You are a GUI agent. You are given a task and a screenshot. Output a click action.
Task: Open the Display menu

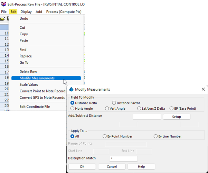(x=26, y=11)
